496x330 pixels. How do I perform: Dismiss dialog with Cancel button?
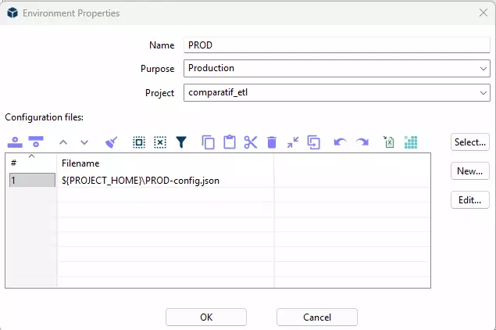317,317
